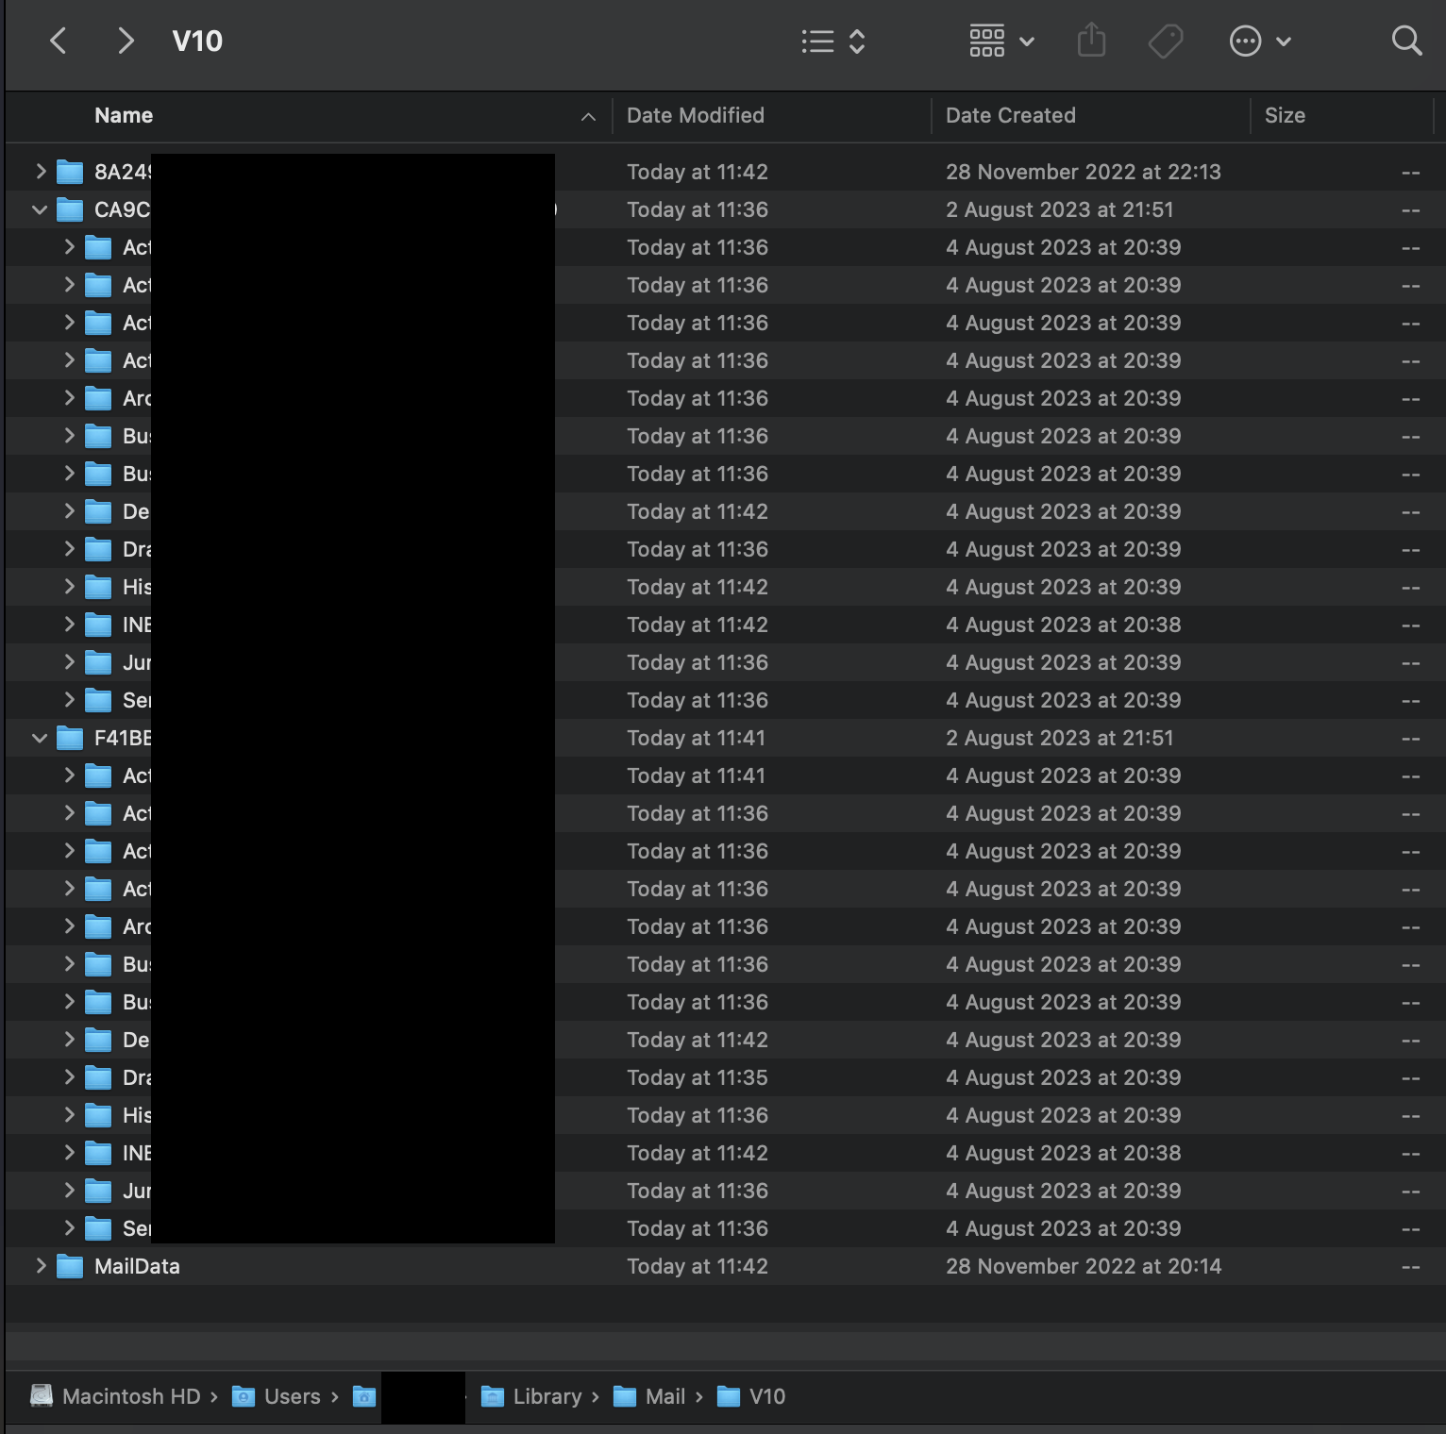The height and width of the screenshot is (1434, 1446).
Task: Select Jur folder icon under CA9C
Action: (98, 662)
